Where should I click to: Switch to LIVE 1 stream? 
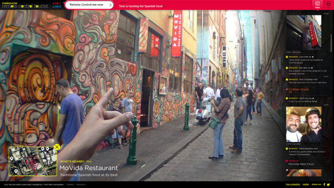tap(57, 3)
